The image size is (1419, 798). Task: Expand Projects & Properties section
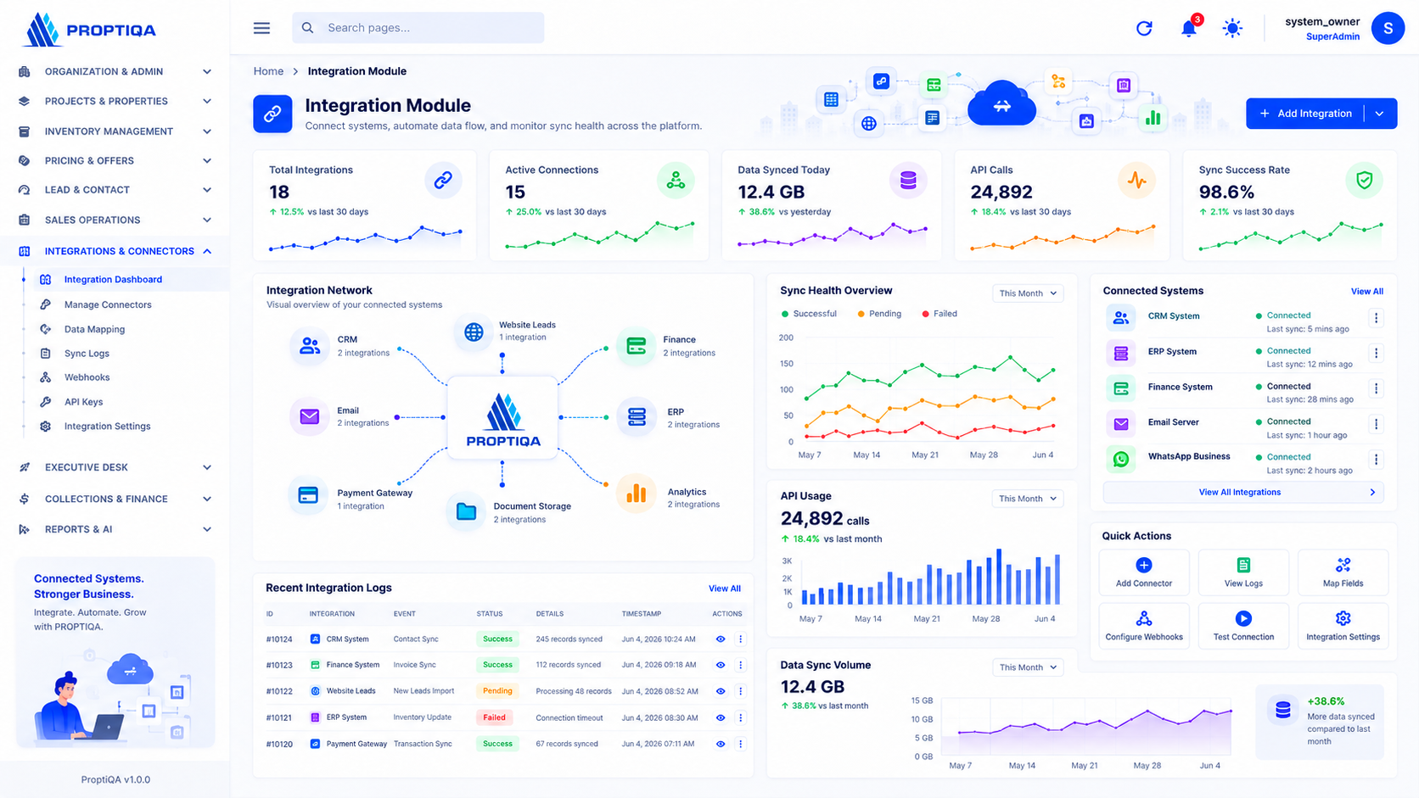click(x=115, y=101)
